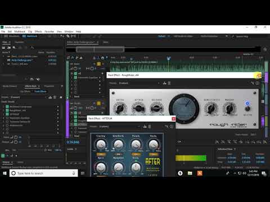Viewport: 270px width, 202px height.
Task: Click RoughRider Sensitivity knob
Action: click(211, 108)
